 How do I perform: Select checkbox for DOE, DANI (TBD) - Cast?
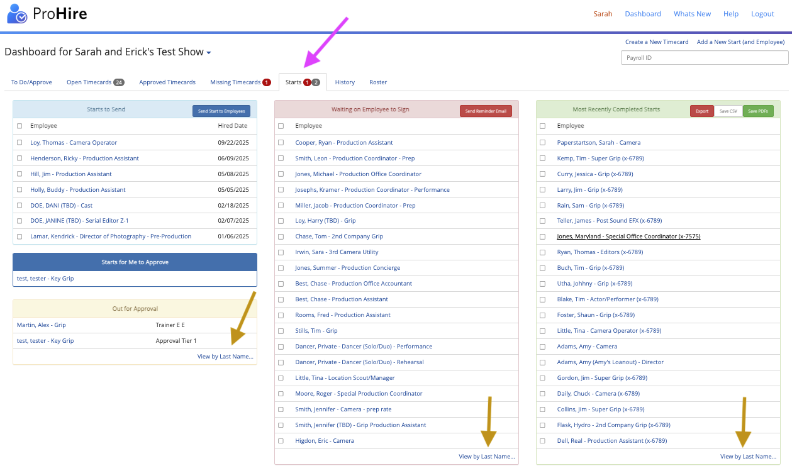tap(20, 206)
